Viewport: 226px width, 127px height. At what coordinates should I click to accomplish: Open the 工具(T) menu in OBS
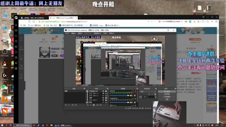click(x=105, y=33)
